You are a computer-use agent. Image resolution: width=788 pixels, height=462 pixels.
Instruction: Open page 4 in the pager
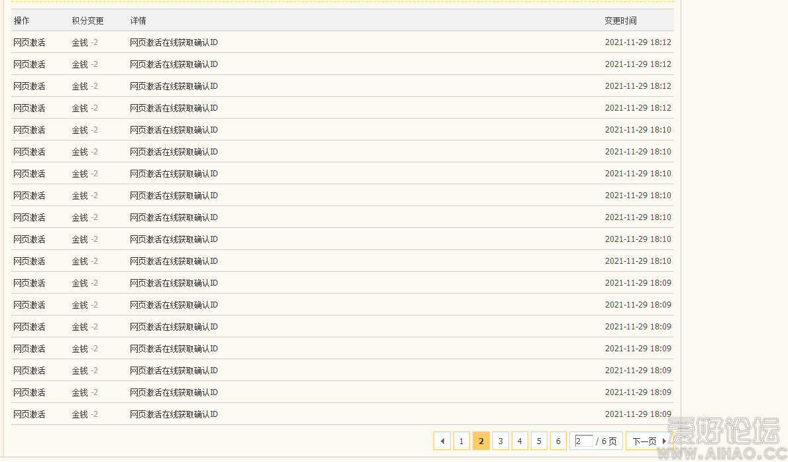(520, 441)
